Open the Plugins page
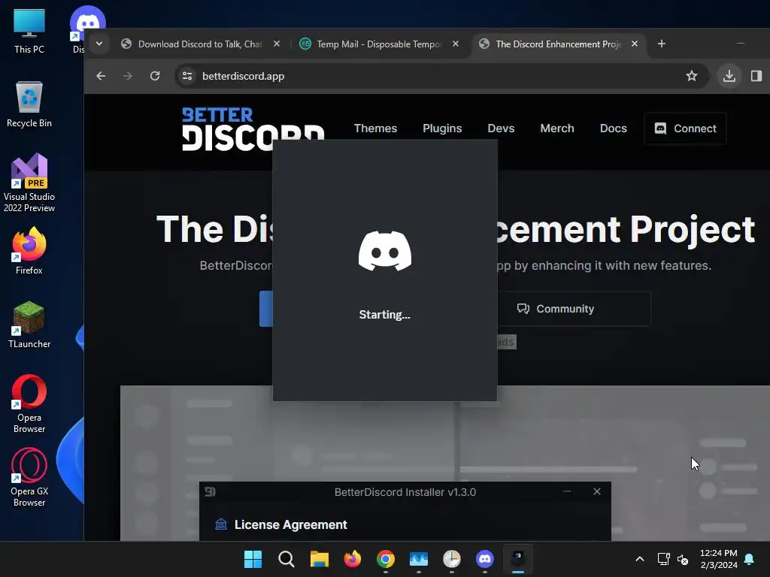 [x=442, y=128]
